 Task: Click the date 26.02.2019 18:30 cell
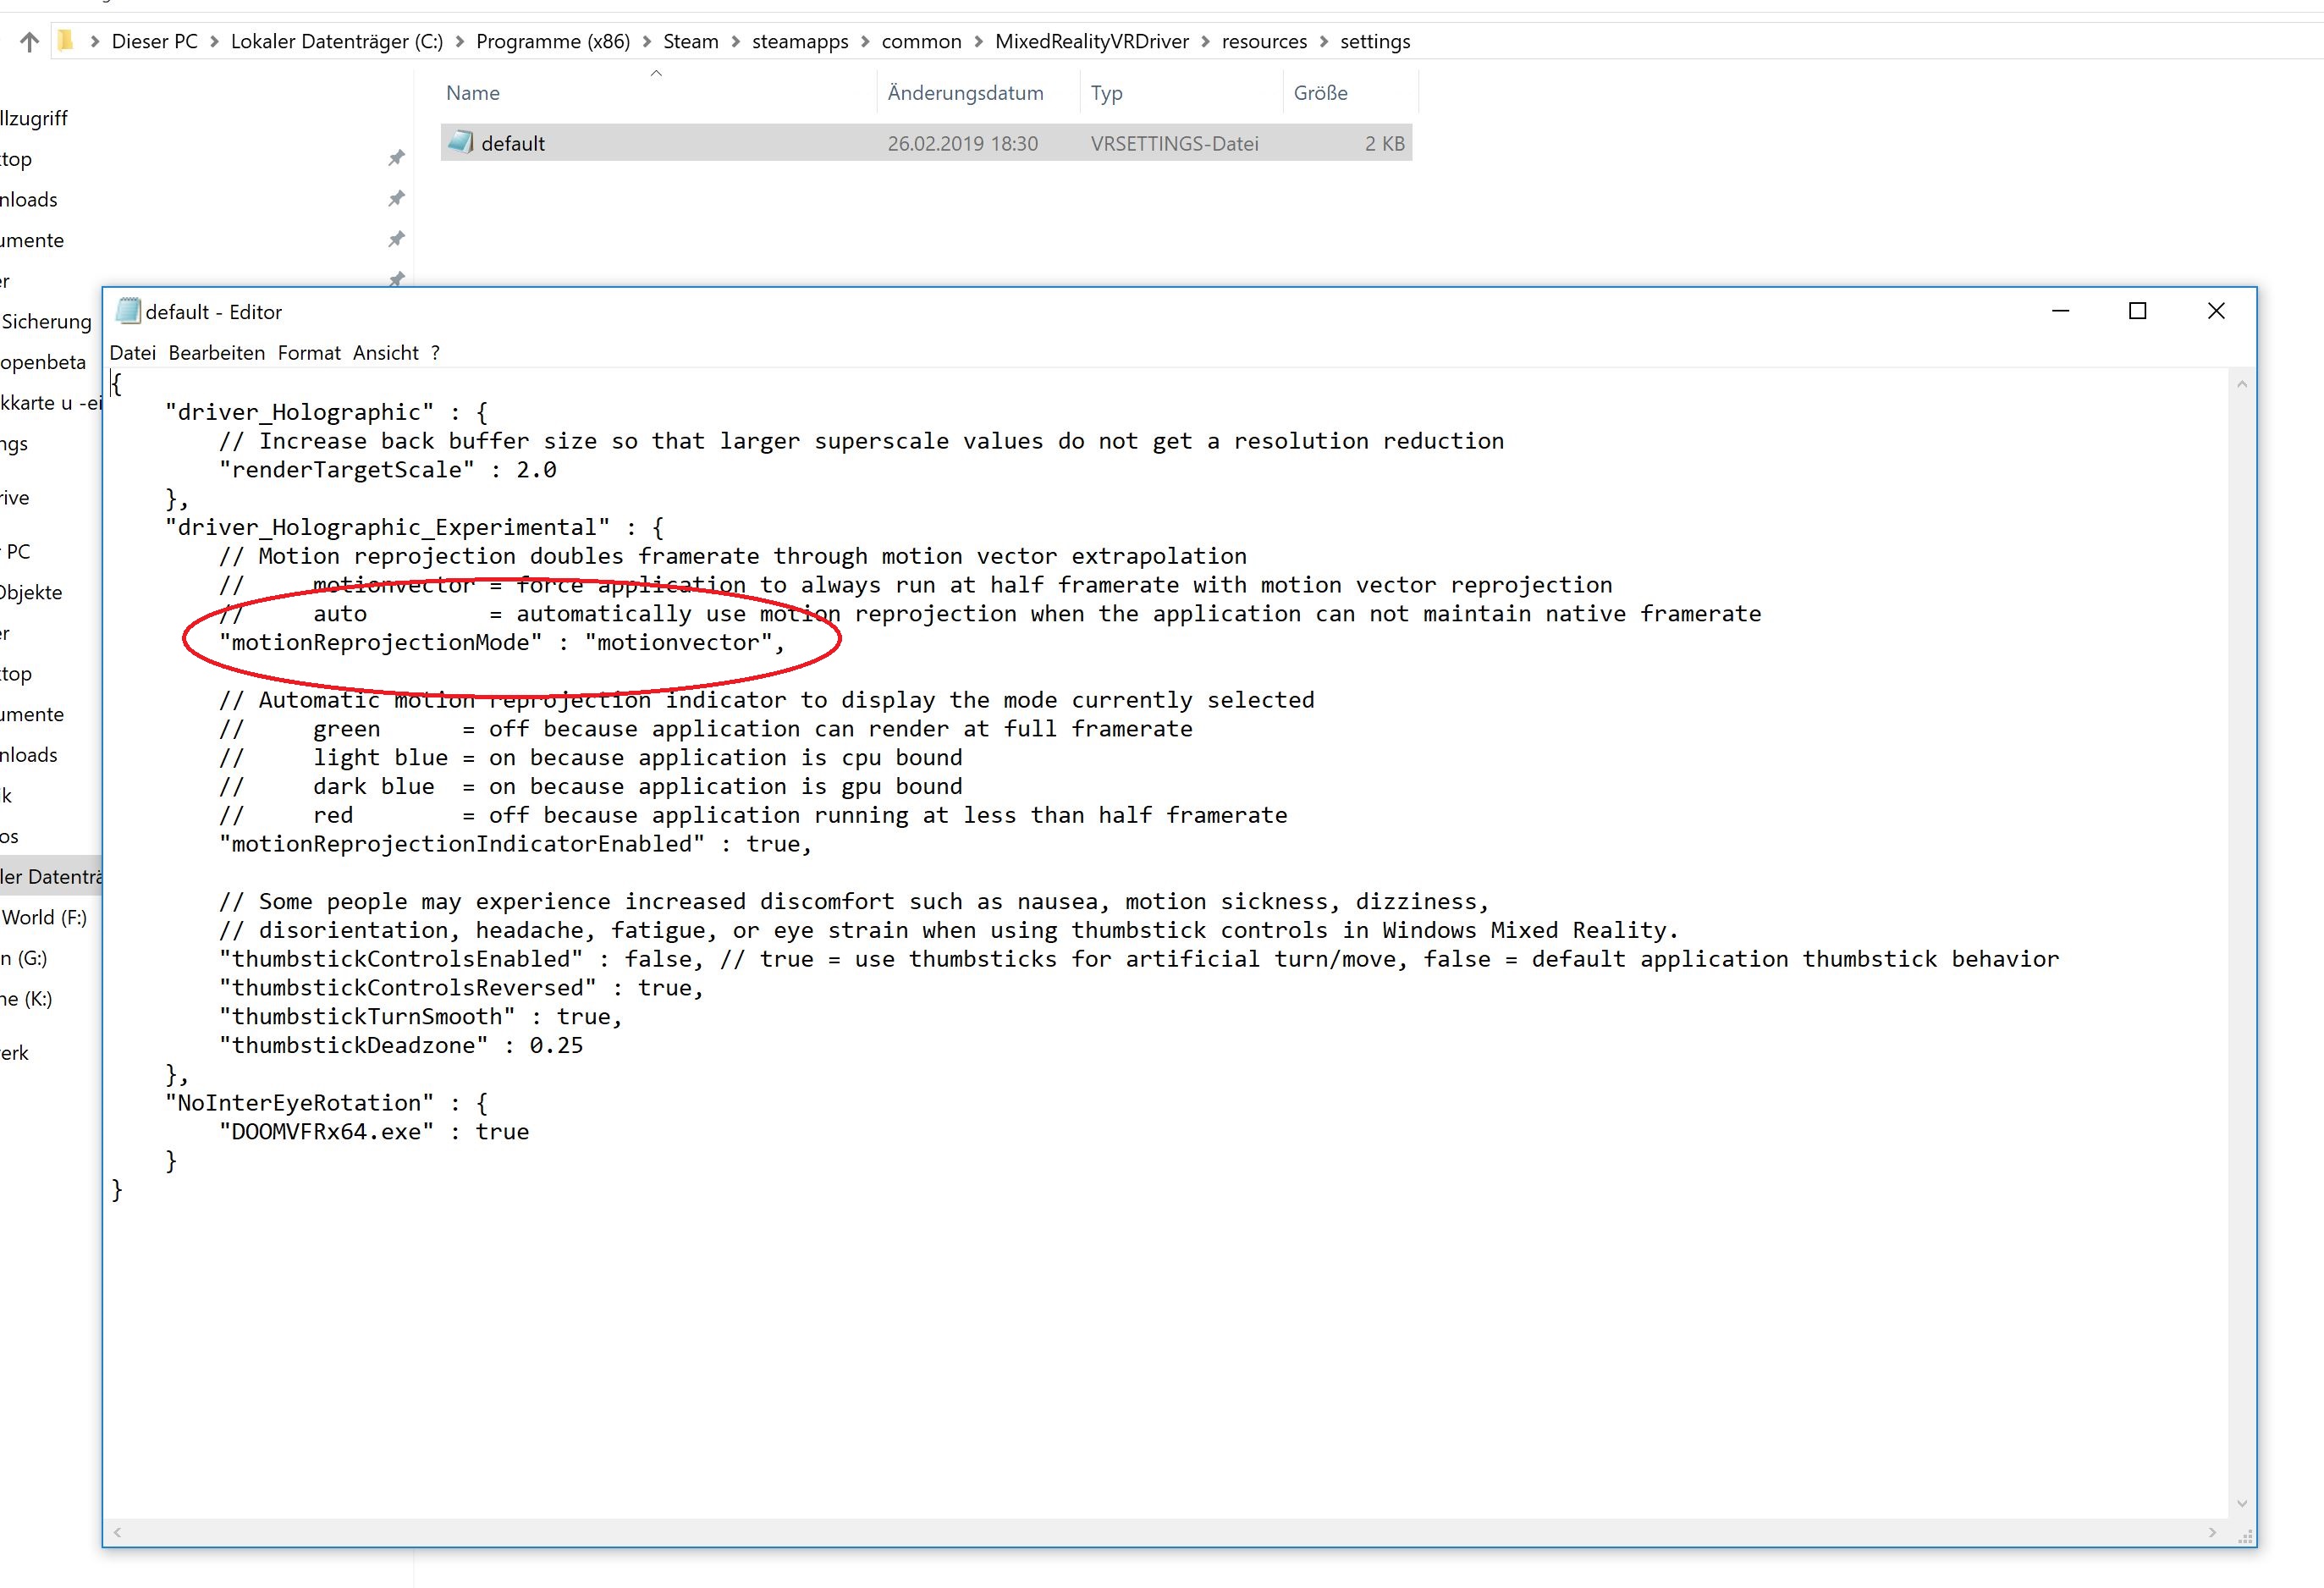pyautogui.click(x=962, y=144)
